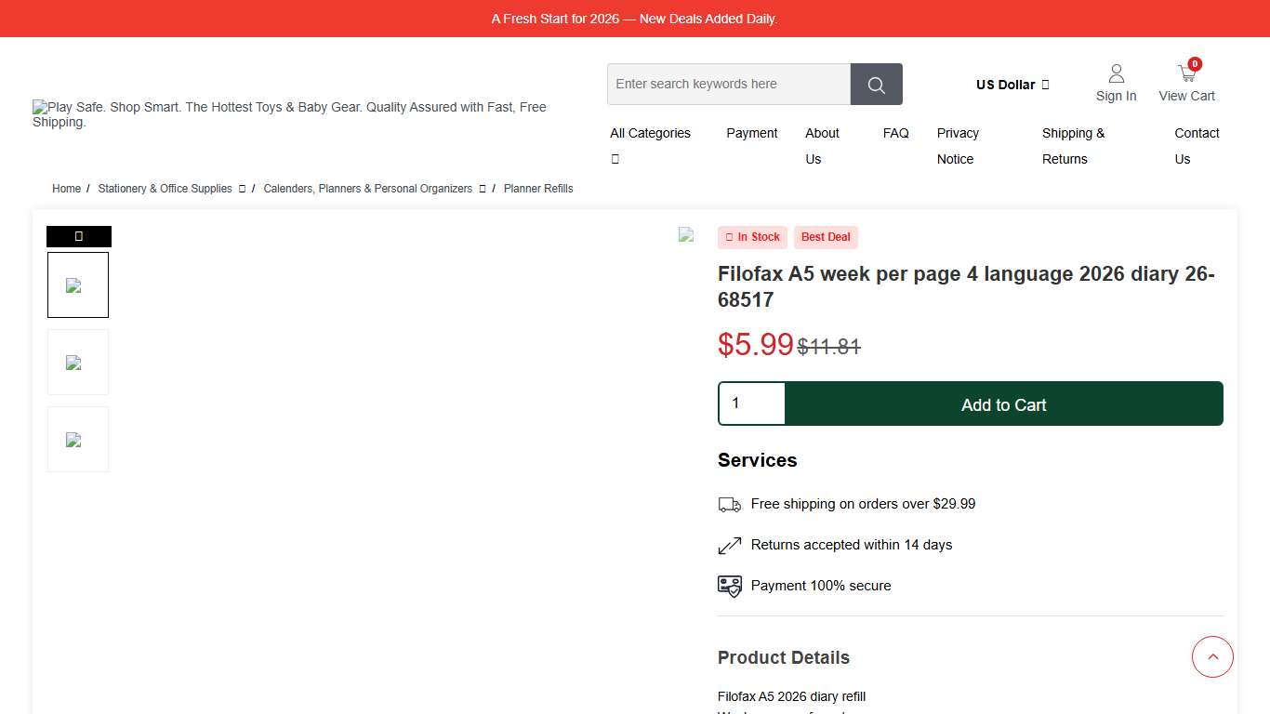This screenshot has width=1270, height=714.
Task: Click the free shipping truck icon
Action: [x=730, y=504]
